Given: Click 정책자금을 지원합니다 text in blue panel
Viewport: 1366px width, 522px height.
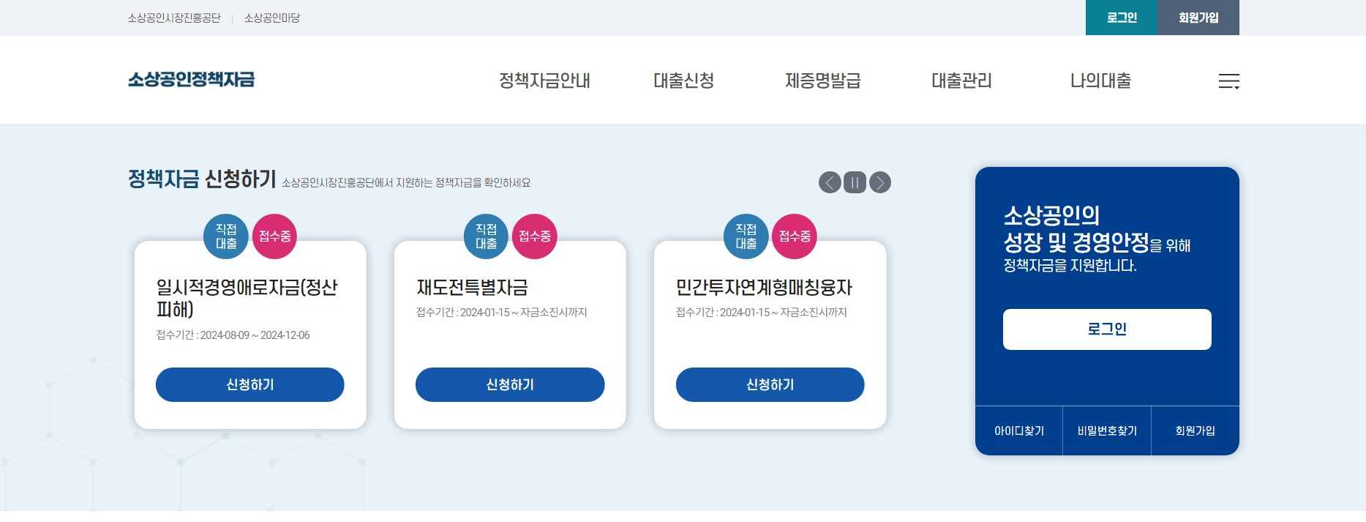Looking at the screenshot, I should click(1070, 266).
